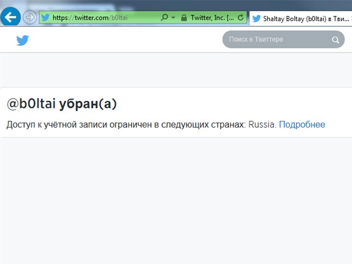Click the magnifier icon in Twitter search box
352x264 pixels.
point(335,40)
